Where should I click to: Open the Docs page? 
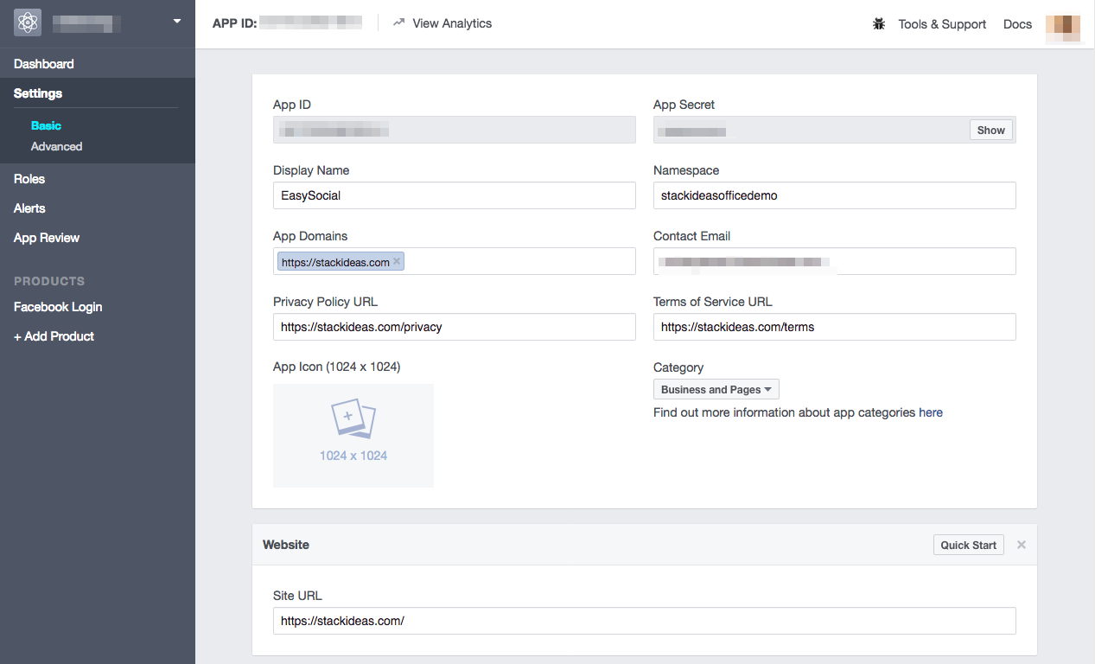tap(1017, 24)
